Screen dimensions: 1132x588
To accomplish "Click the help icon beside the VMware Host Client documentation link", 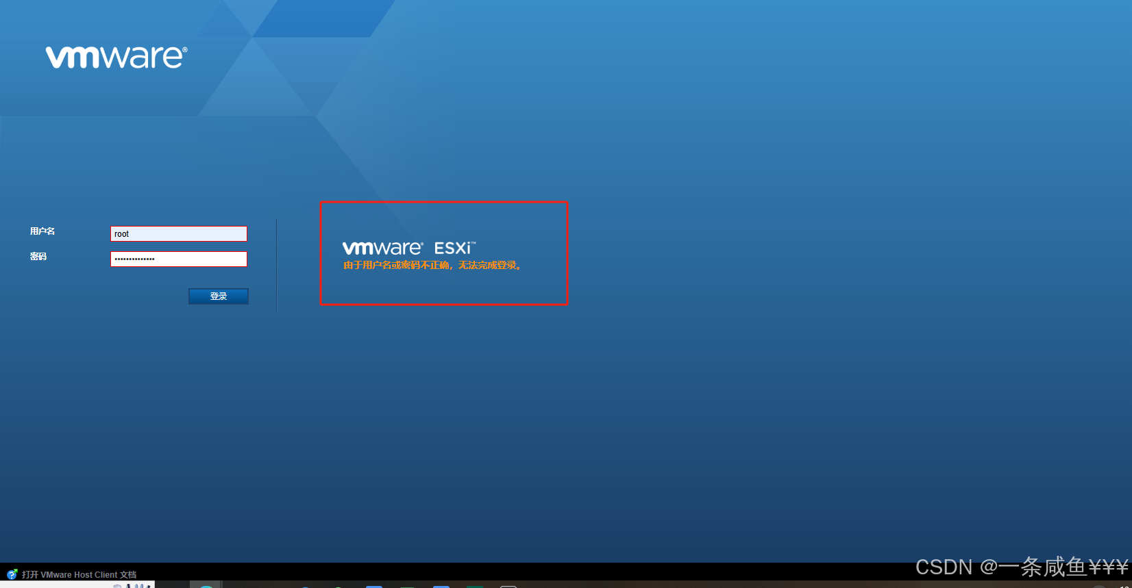I will pos(12,574).
